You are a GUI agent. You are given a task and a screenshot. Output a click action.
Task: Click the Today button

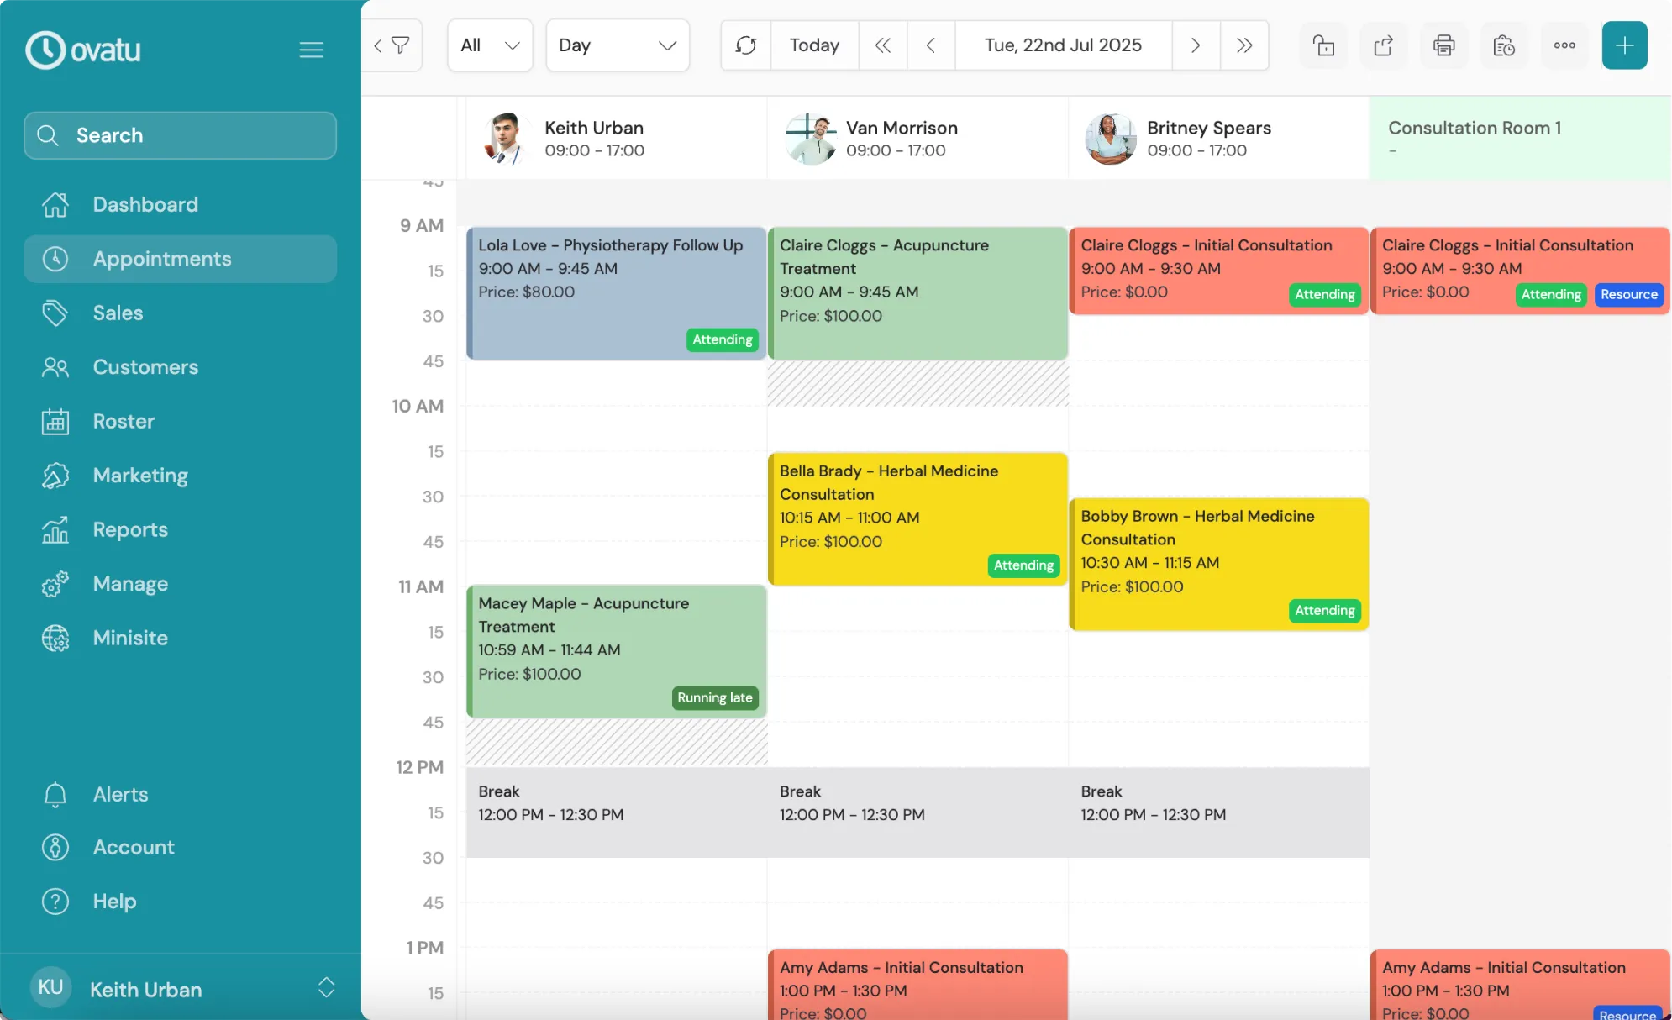[814, 45]
